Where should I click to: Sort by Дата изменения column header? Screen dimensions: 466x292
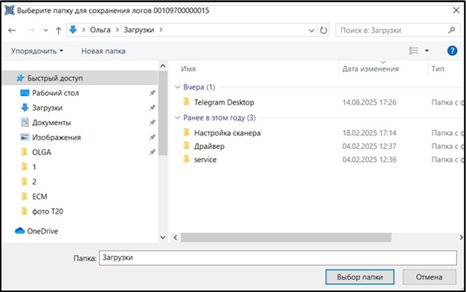click(x=370, y=69)
